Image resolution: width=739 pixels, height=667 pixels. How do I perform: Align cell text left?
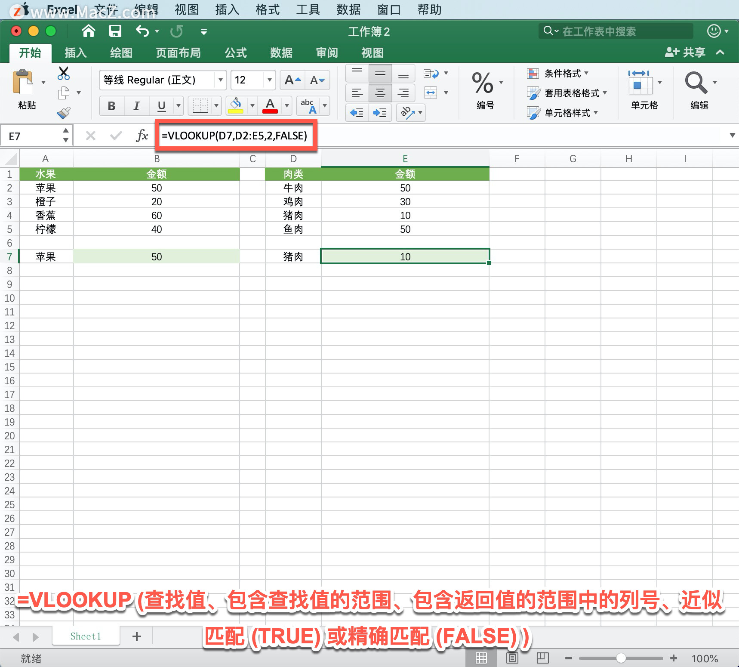pos(357,93)
